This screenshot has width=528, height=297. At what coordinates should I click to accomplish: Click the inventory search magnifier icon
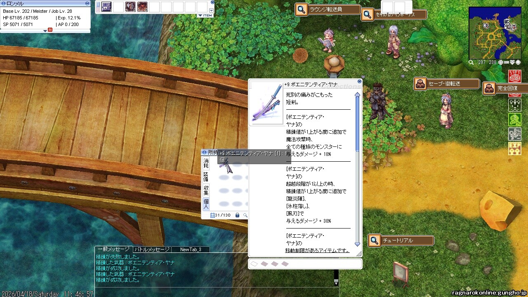[x=245, y=215]
